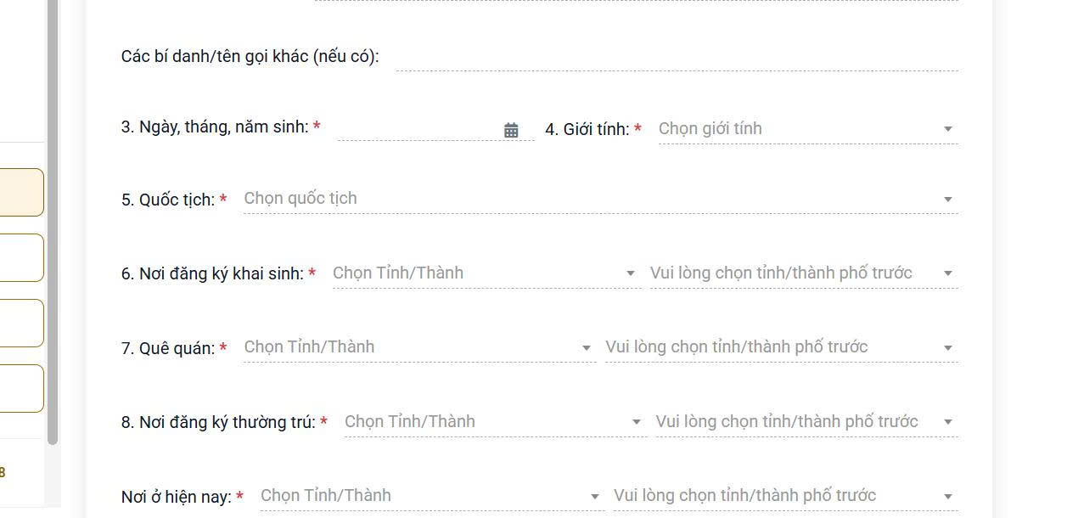
Task: Click the arrow of current residence province dropdown
Action: coord(595,497)
